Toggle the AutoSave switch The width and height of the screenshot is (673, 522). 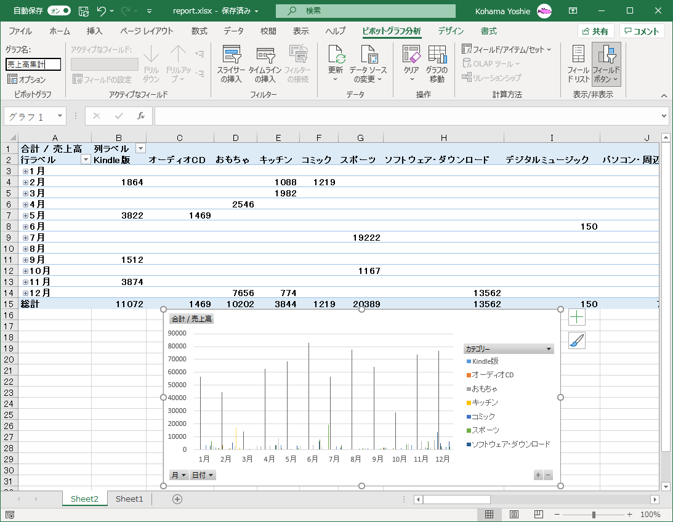point(59,10)
